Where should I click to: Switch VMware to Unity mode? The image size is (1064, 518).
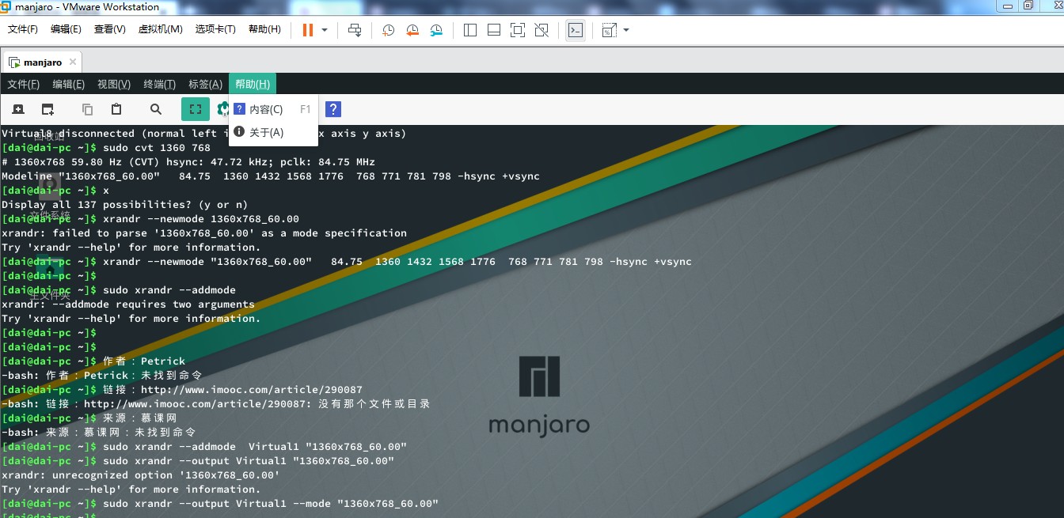pyautogui.click(x=541, y=30)
